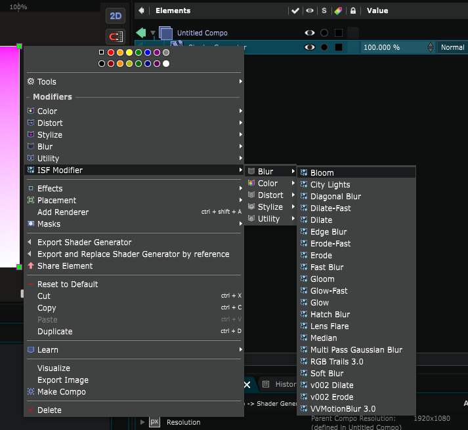Click the color tag column header icon
Screen dimensions: 468x430
[x=338, y=11]
